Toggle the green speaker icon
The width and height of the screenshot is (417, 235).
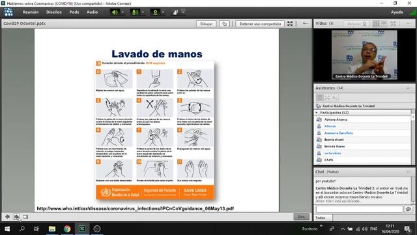pyautogui.click(x=115, y=12)
